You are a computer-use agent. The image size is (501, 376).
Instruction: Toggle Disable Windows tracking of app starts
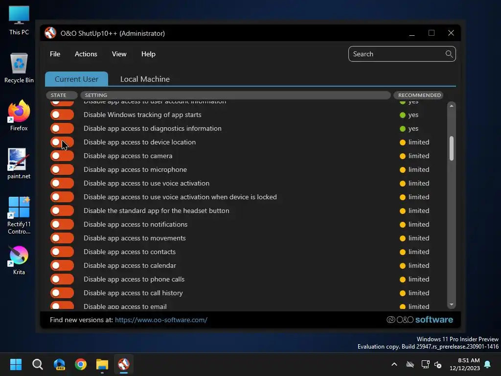tap(62, 115)
